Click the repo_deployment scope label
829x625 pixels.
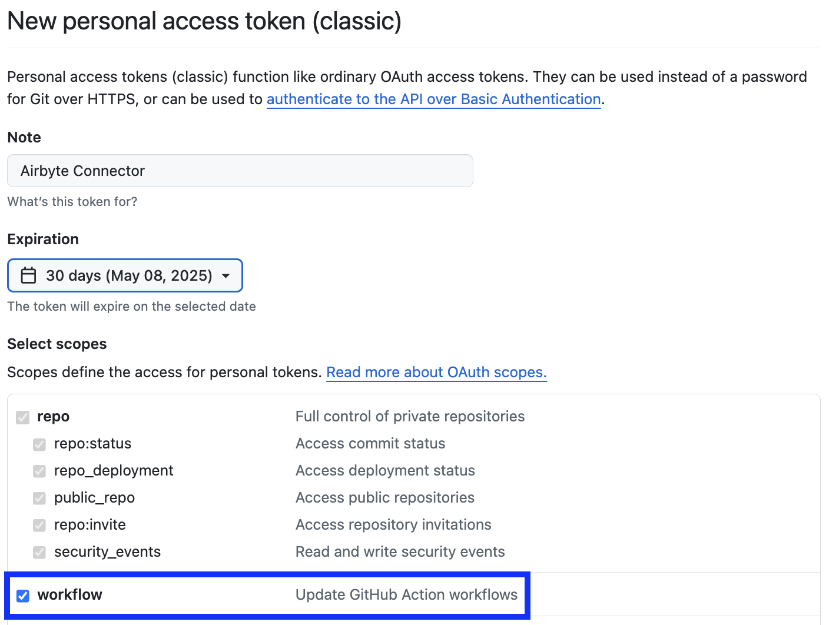pos(114,471)
